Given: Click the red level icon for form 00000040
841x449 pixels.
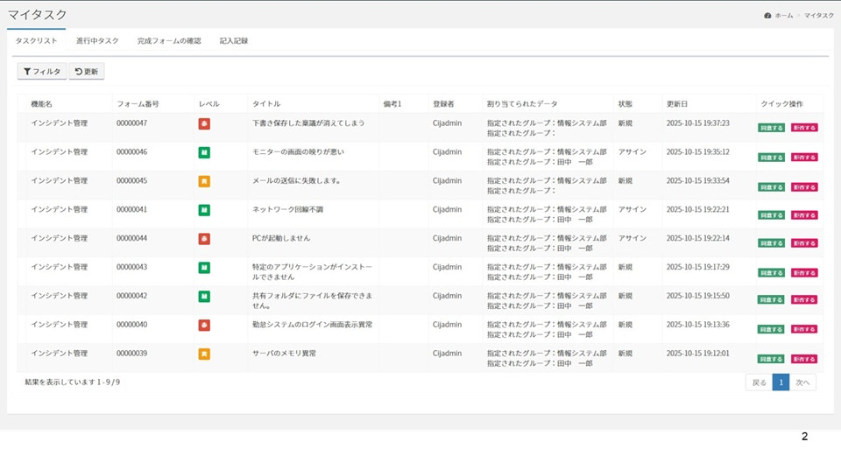Looking at the screenshot, I should point(204,326).
